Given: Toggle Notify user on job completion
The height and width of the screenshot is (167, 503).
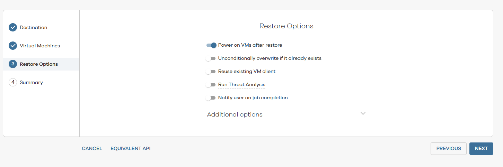Looking at the screenshot, I should (211, 98).
